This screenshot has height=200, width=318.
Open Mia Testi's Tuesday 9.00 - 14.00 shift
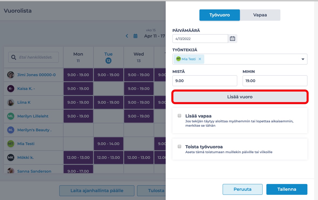tap(108, 144)
